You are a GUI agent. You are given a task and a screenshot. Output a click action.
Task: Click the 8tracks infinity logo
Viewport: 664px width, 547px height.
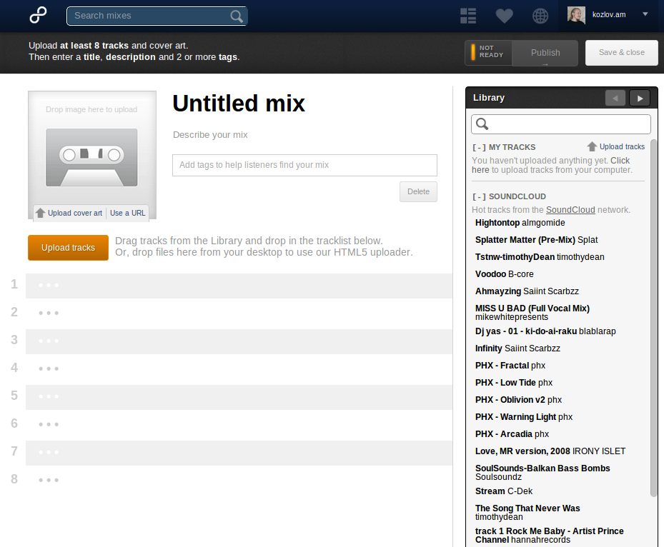click(39, 15)
